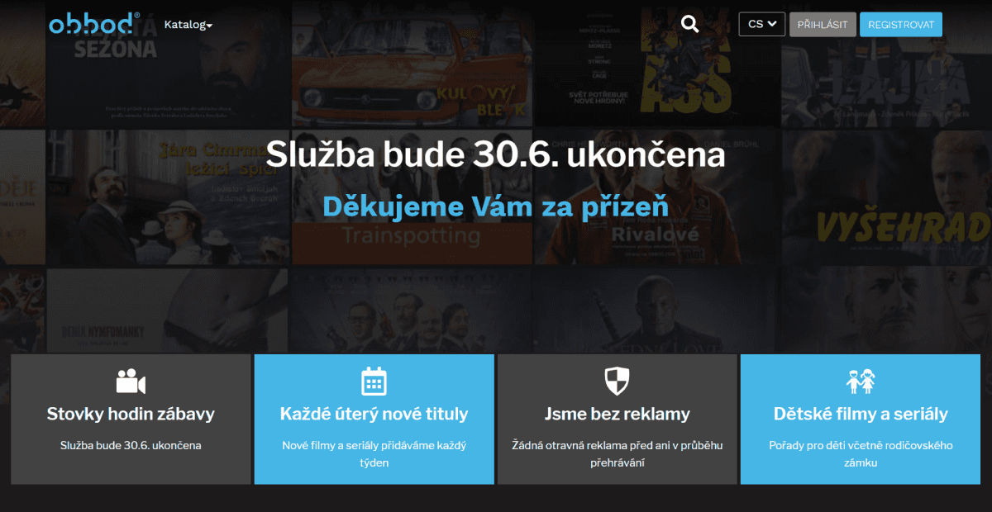This screenshot has width=992, height=512.
Task: Click the video camera icon
Action: 131,382
